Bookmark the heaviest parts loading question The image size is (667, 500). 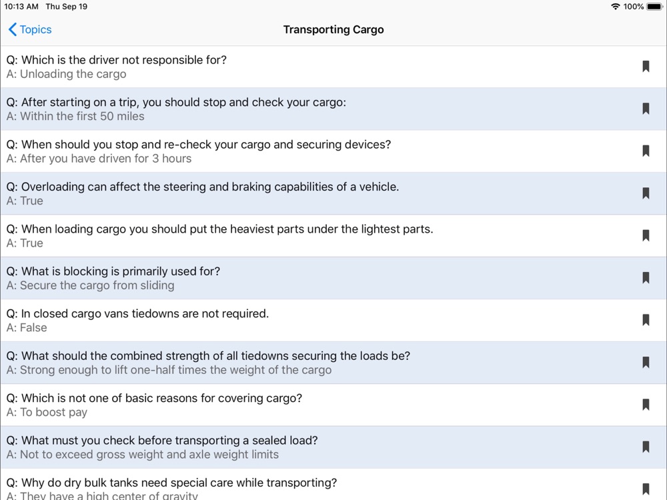pyautogui.click(x=646, y=235)
